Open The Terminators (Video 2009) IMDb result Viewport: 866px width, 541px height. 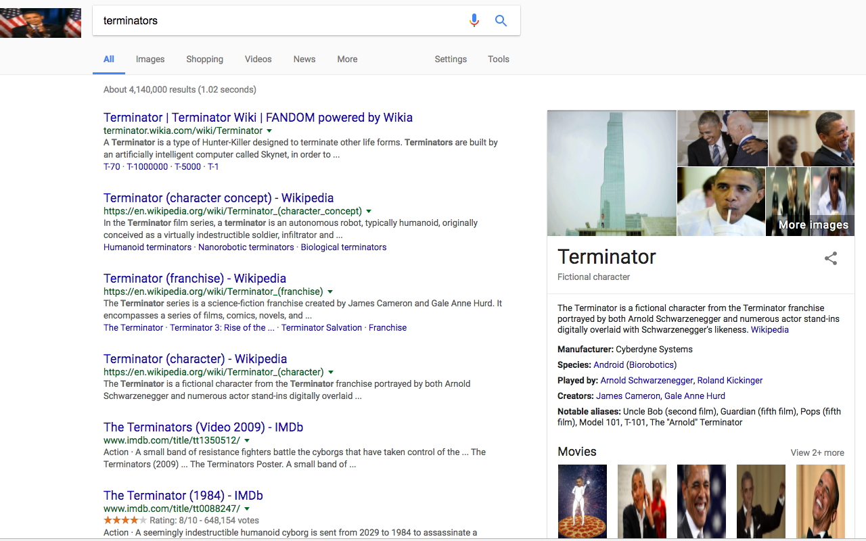(203, 427)
